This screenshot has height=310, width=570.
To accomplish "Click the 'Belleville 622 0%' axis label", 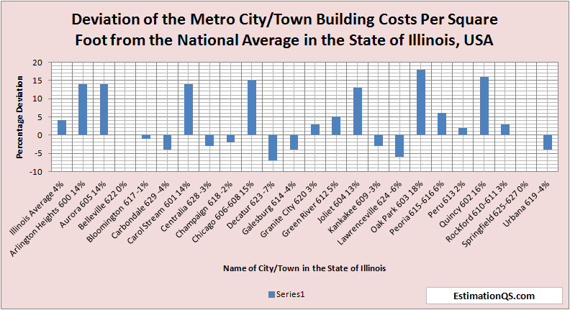I will point(103,205).
